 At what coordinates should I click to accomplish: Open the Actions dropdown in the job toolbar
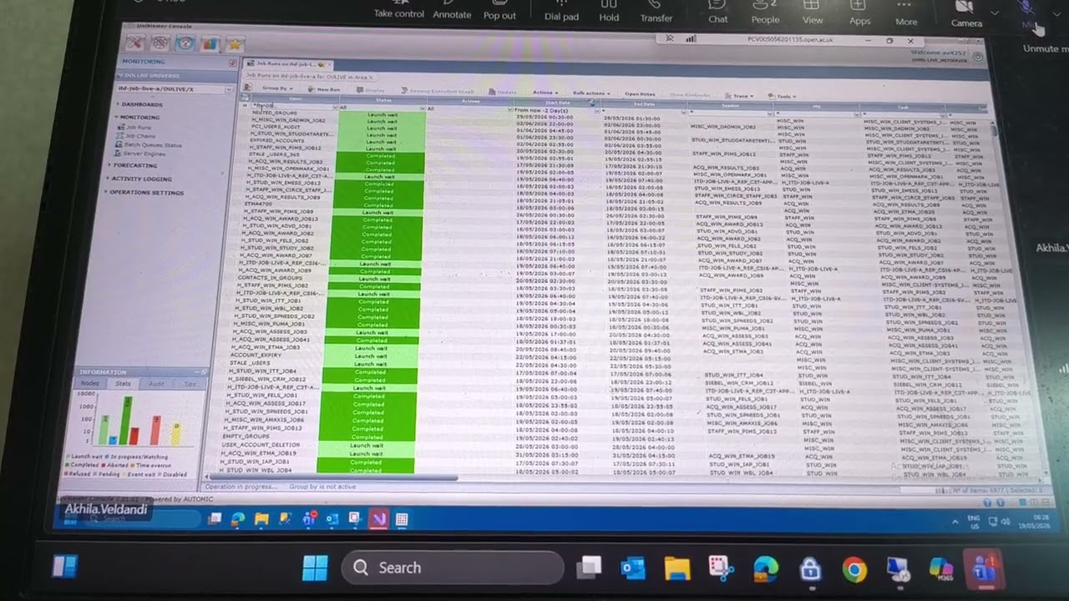[545, 92]
